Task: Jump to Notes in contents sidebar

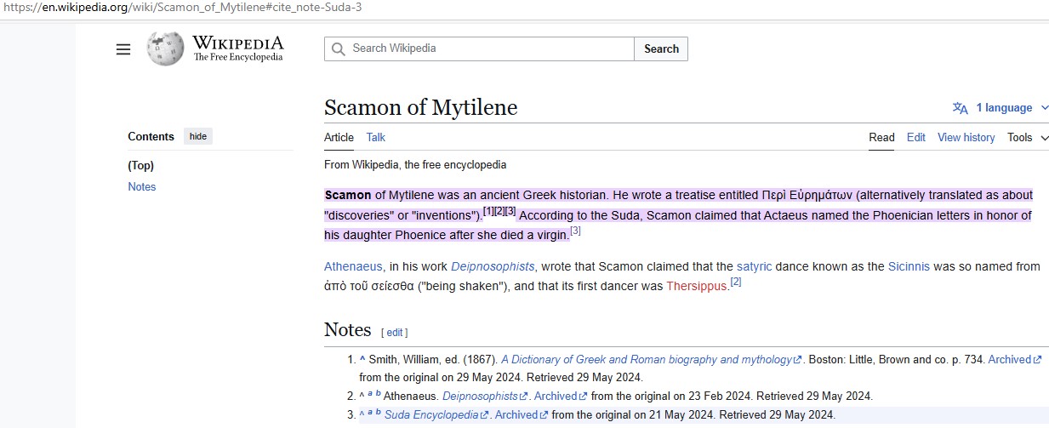Action: (x=142, y=186)
